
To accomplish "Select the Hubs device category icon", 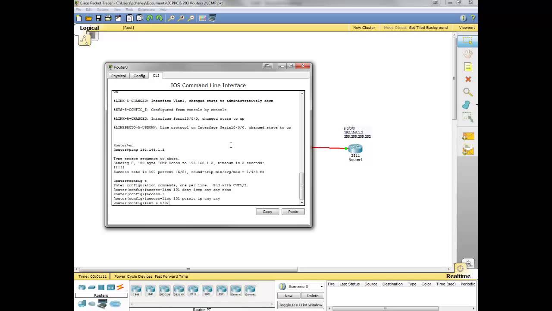I will pyautogui.click(x=101, y=288).
